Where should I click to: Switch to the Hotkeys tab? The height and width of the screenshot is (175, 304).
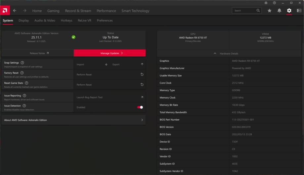tap(66, 20)
